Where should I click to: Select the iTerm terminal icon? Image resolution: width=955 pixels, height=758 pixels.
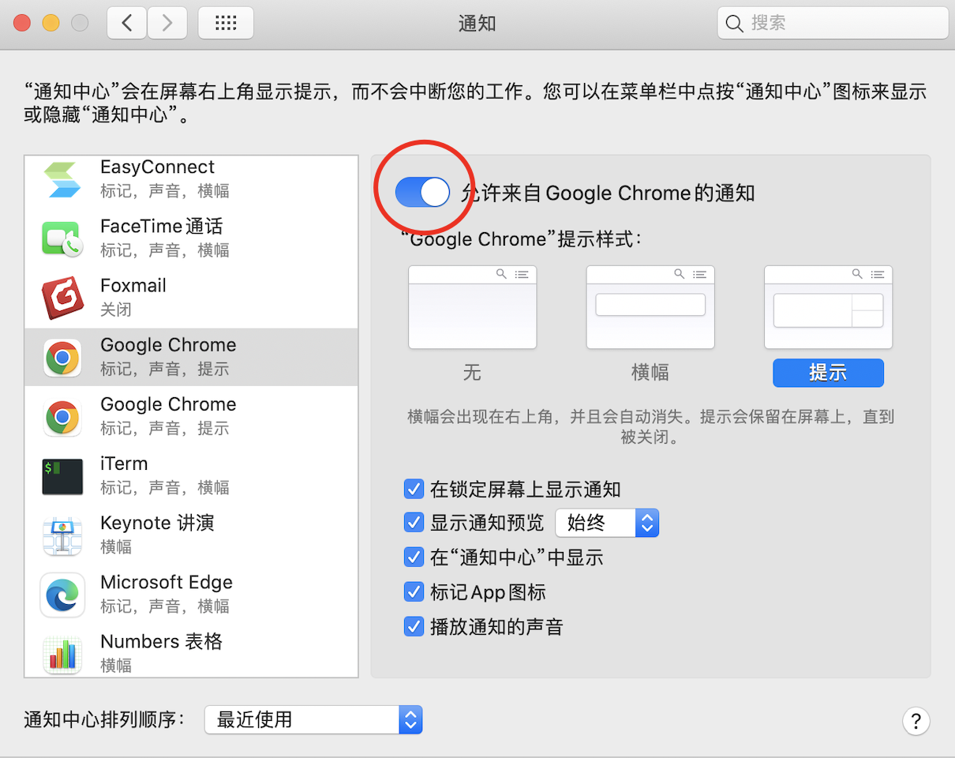click(x=62, y=476)
